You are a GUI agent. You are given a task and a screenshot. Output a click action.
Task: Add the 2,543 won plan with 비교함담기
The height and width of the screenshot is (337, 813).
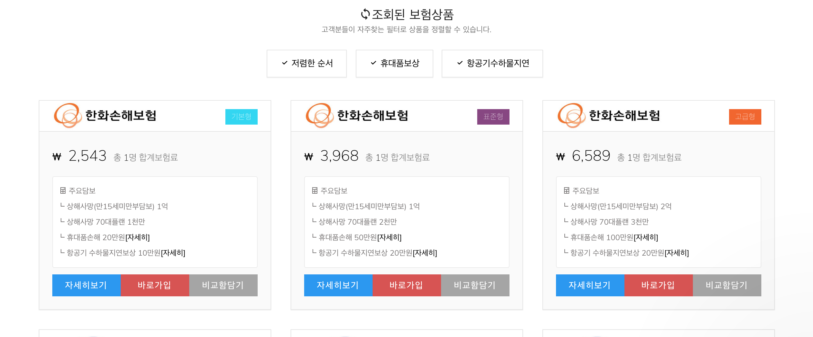coord(223,285)
